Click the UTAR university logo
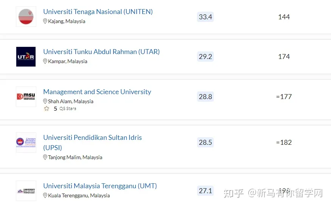Screen dimensions: 331x206 click(x=26, y=57)
